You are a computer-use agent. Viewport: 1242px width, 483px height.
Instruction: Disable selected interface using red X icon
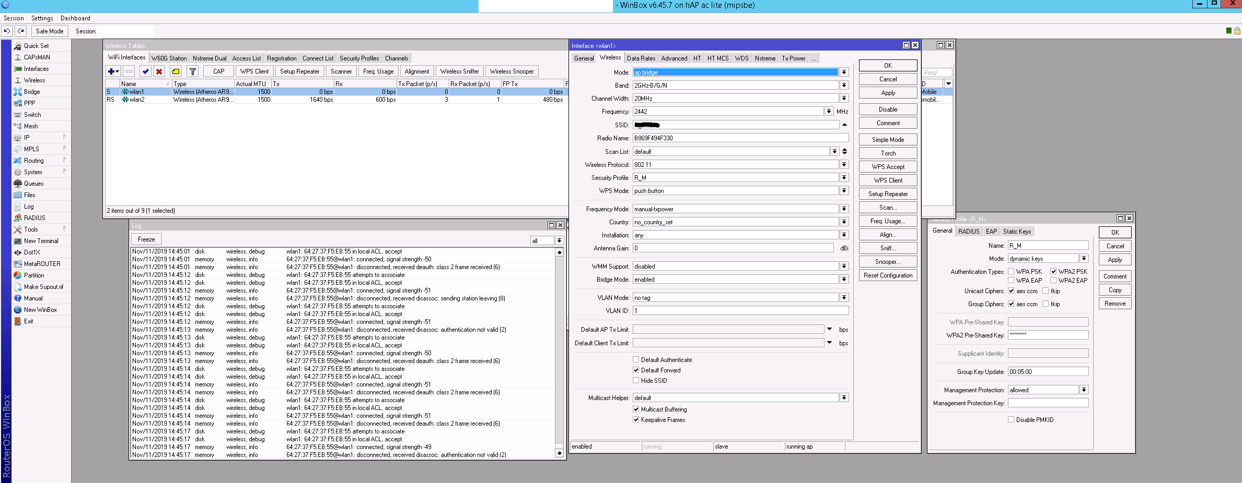coord(159,71)
